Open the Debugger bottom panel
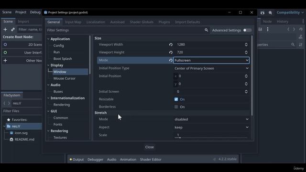 click(x=95, y=159)
